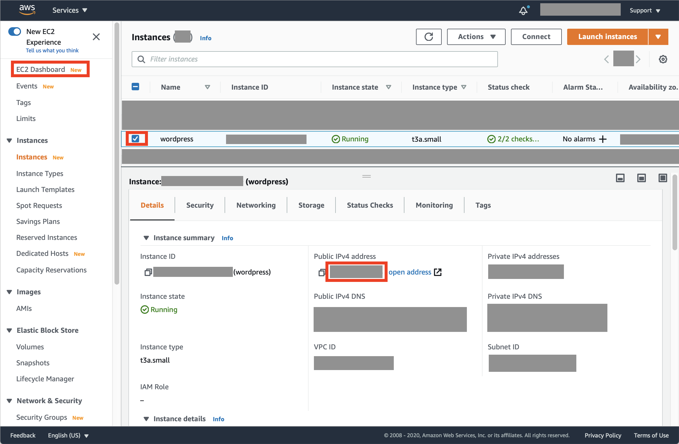Image resolution: width=679 pixels, height=444 pixels.
Task: Switch to the Details tab
Action: (x=152, y=205)
